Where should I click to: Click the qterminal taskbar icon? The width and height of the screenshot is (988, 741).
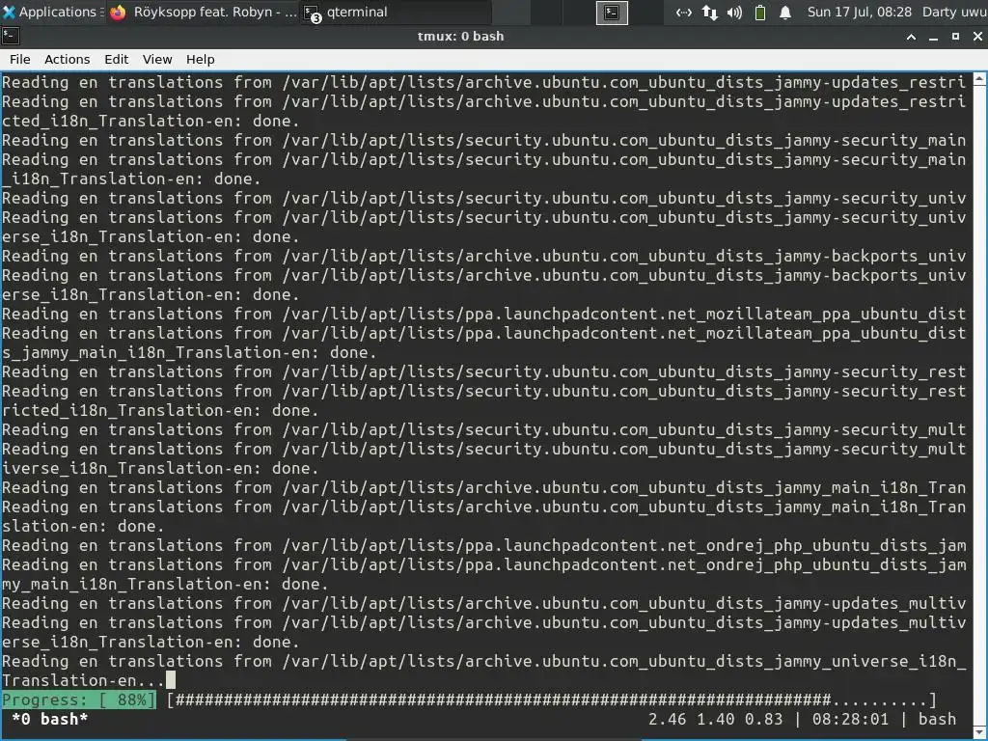(x=312, y=14)
